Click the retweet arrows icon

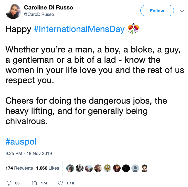click(x=33, y=183)
